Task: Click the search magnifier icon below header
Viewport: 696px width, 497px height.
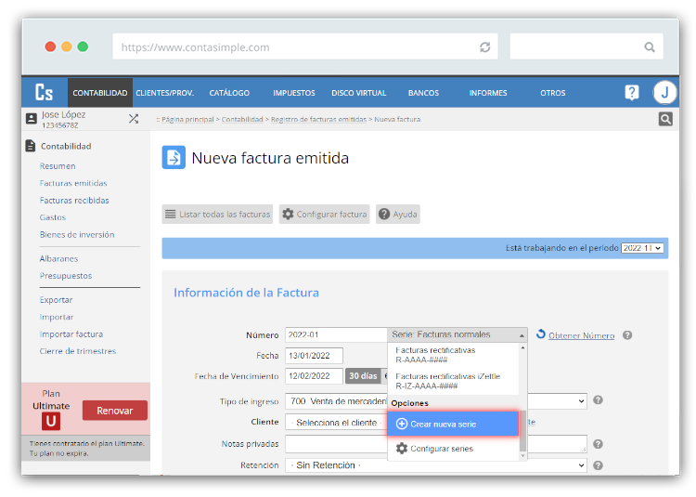Action: tap(665, 119)
